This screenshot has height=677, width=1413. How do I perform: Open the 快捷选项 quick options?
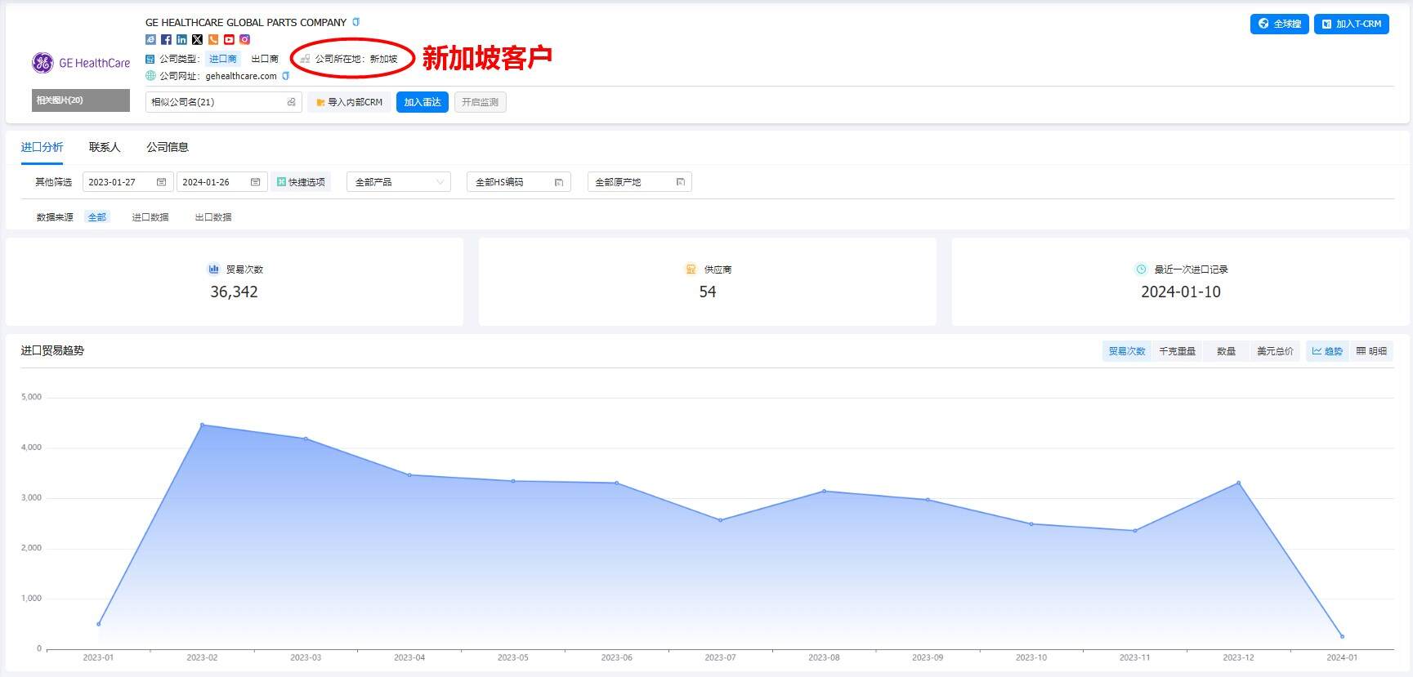coord(301,182)
